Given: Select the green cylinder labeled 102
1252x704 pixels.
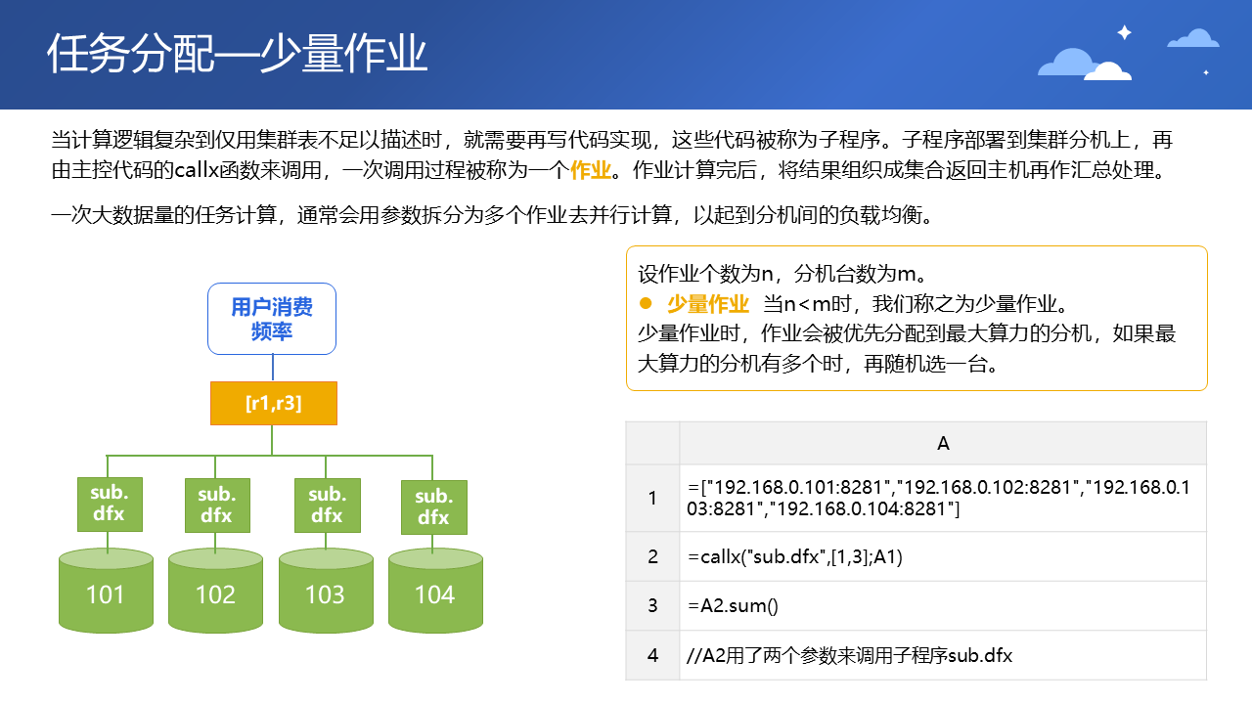Looking at the screenshot, I should click(215, 590).
